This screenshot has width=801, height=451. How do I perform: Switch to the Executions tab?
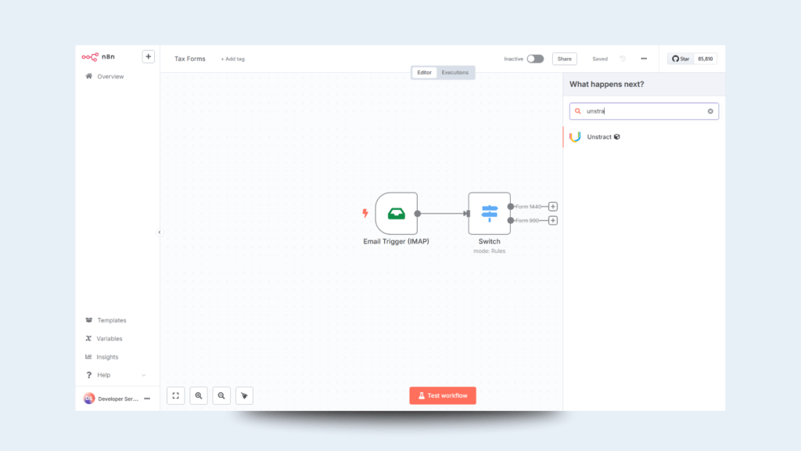pyautogui.click(x=455, y=73)
